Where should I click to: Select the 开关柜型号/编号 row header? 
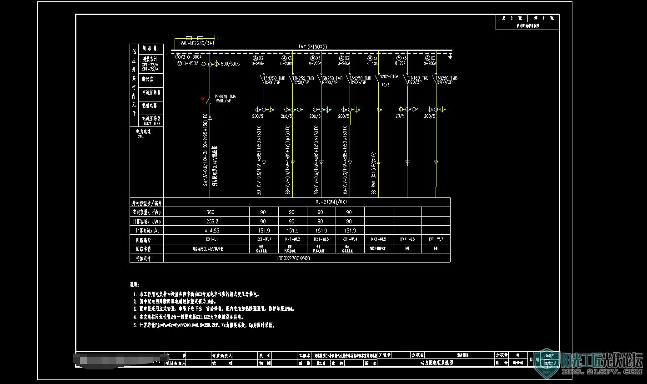click(146, 203)
